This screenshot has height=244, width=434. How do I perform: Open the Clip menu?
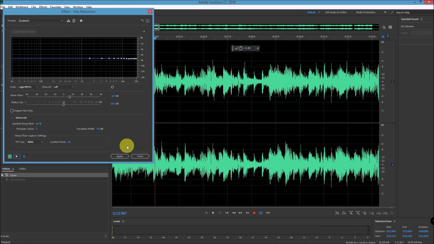pyautogui.click(x=34, y=7)
